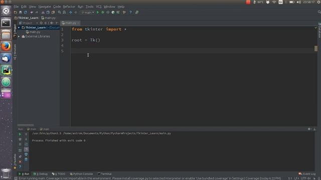Image resolution: width=321 pixels, height=180 pixels.
Task: Select main.py in the project tree
Action: point(33,32)
